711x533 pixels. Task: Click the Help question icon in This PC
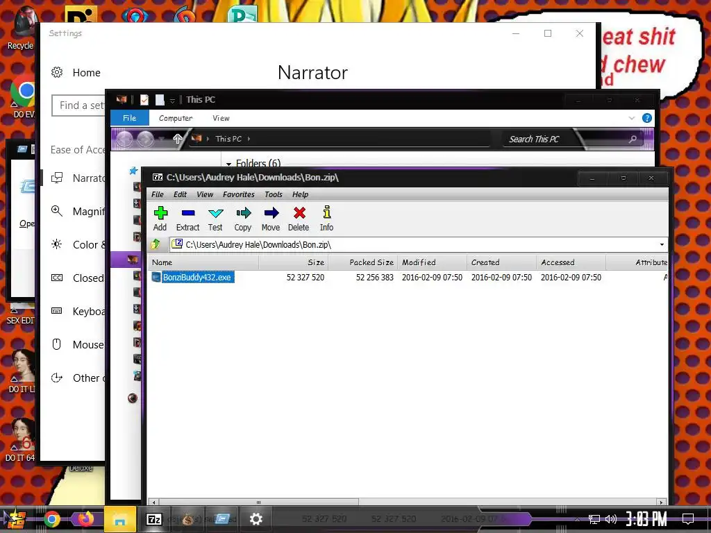[647, 118]
